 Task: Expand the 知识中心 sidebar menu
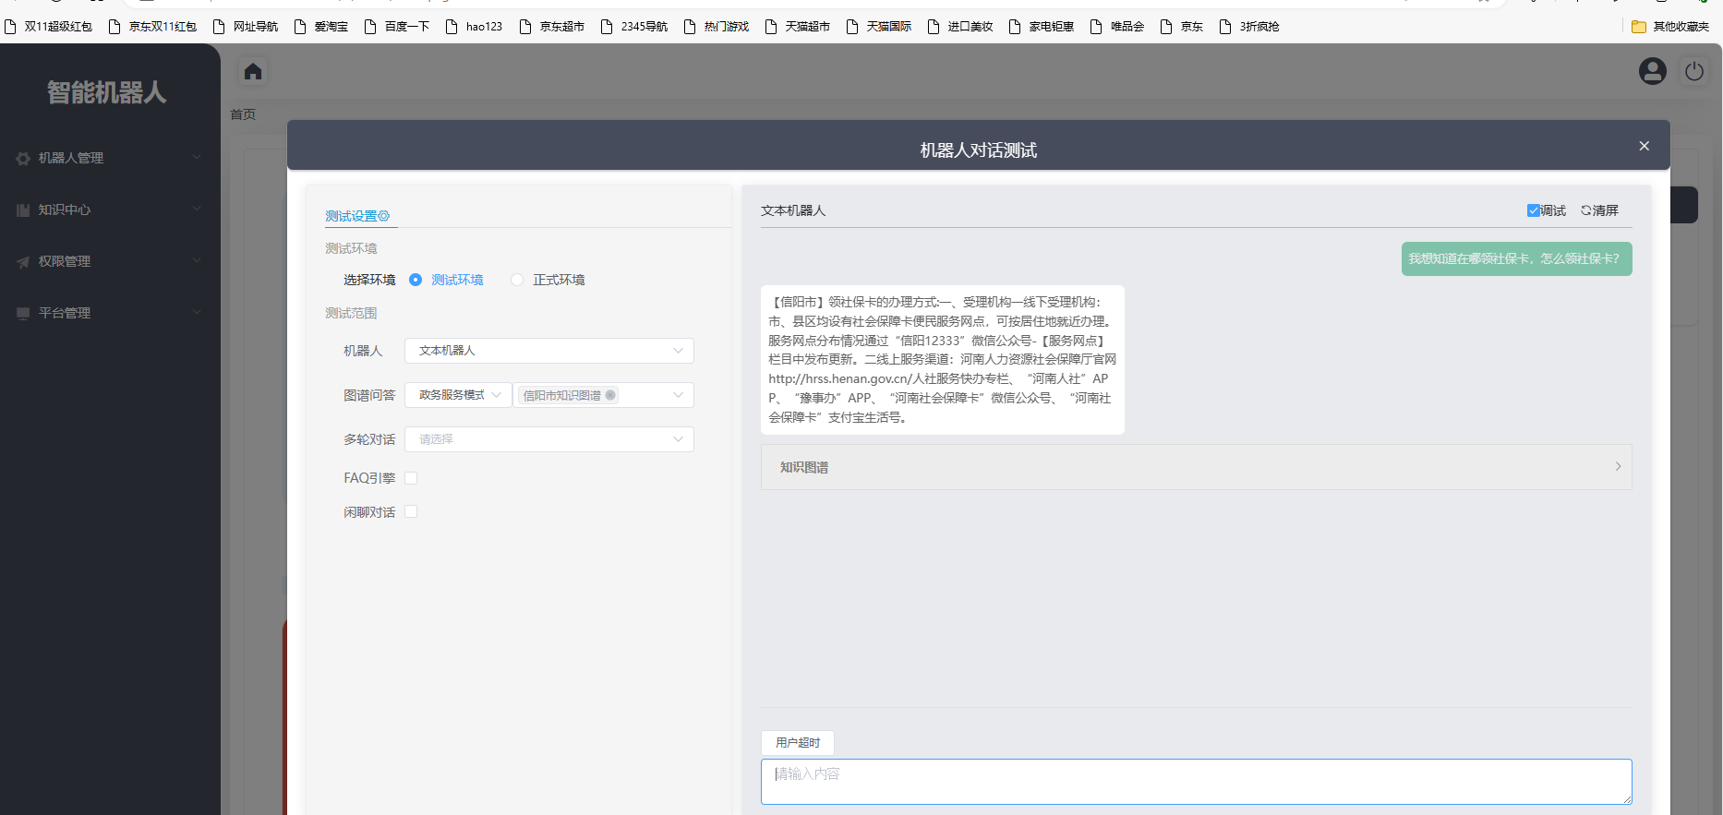click(110, 210)
